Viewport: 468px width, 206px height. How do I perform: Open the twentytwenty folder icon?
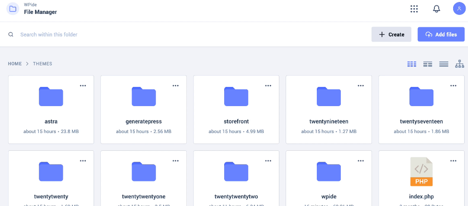click(51, 171)
